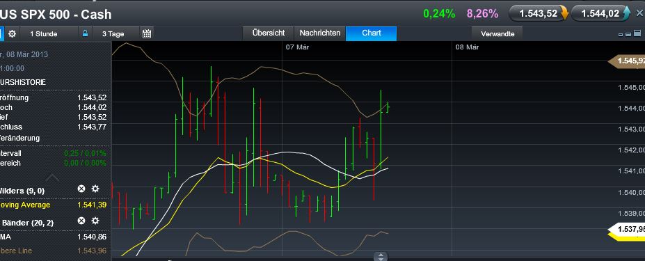Toggle the blue lock icon

tap(85, 33)
